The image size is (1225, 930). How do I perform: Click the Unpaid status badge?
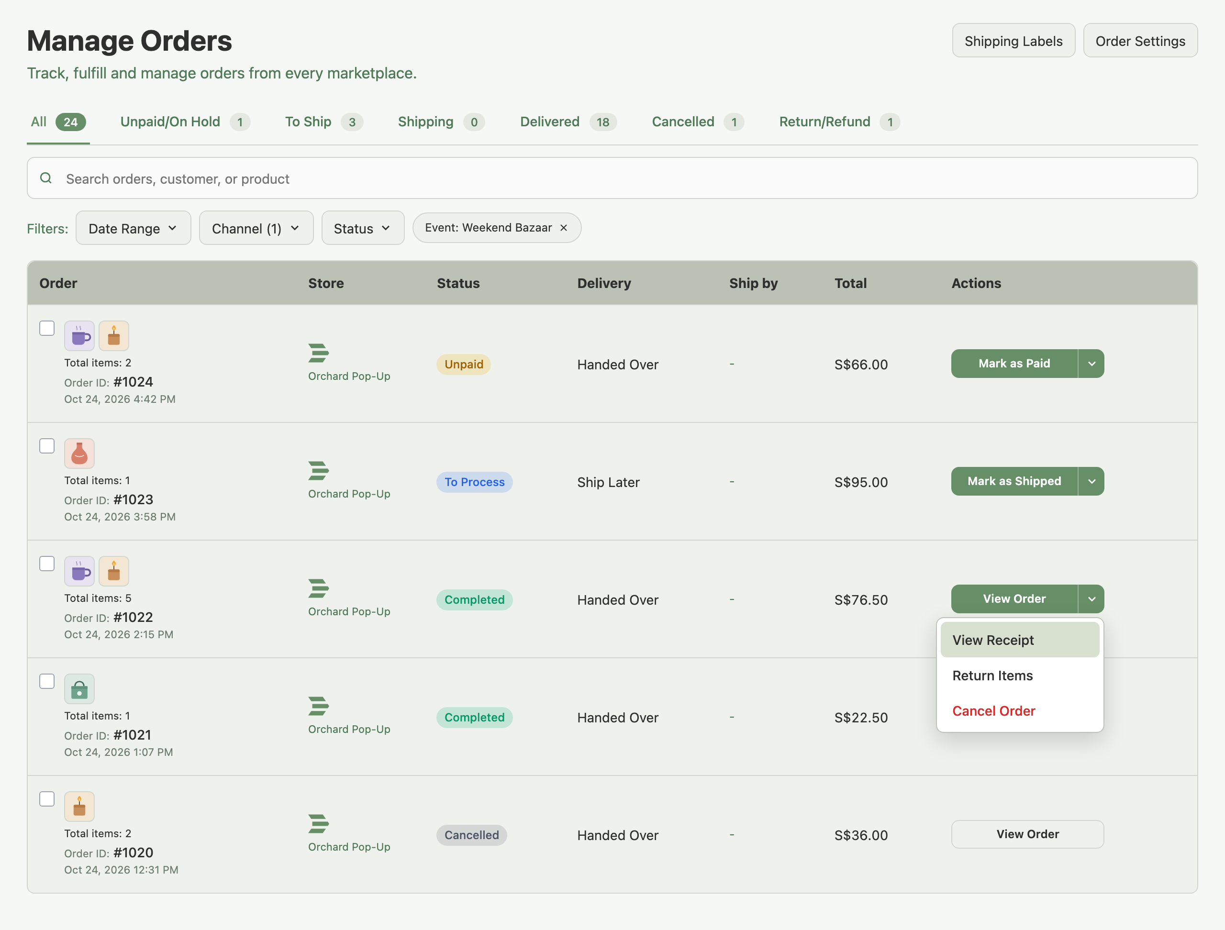coord(464,364)
